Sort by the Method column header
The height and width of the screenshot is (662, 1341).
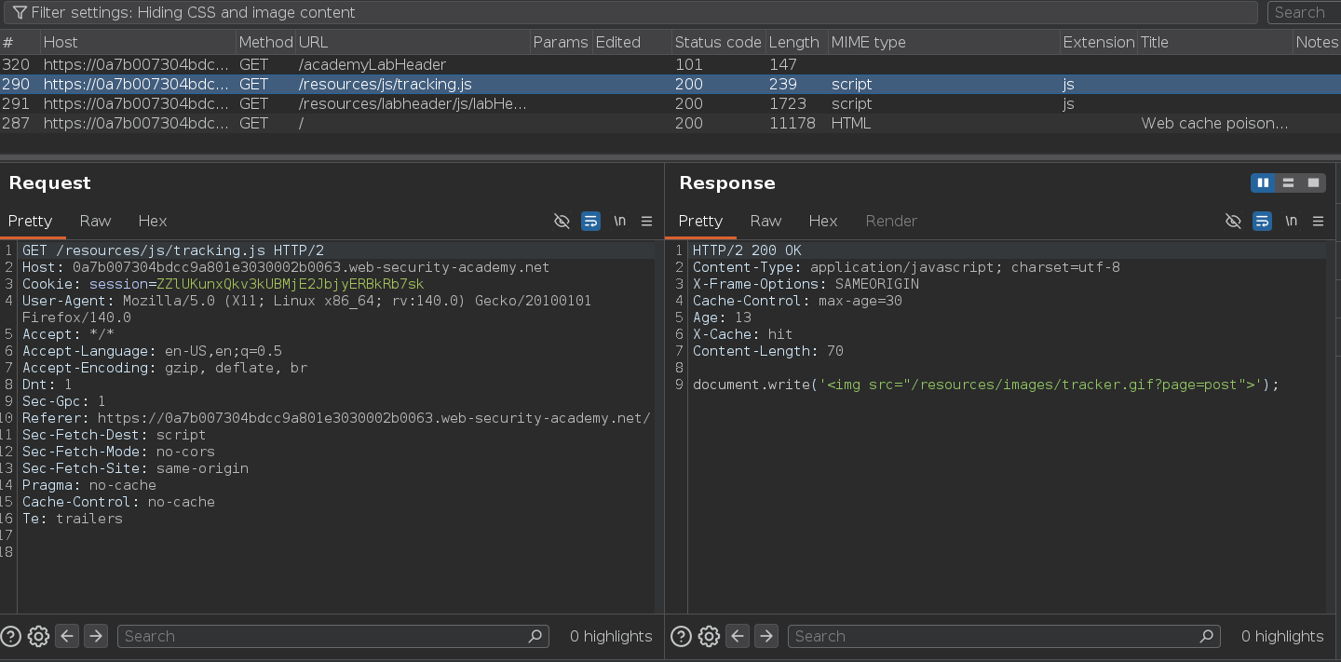265,42
